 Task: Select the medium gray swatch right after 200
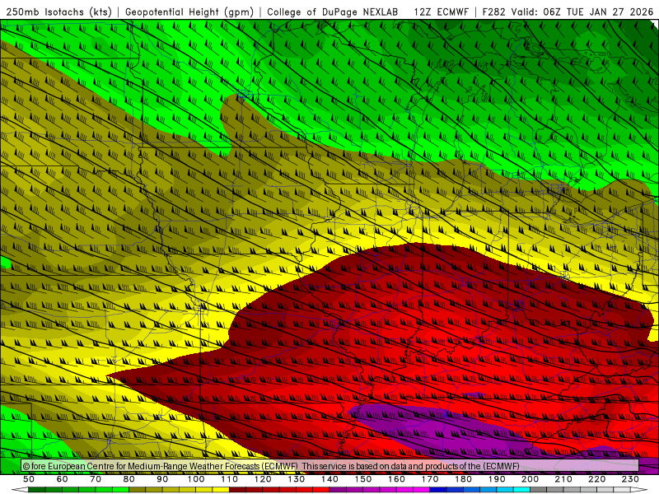pyautogui.click(x=539, y=490)
